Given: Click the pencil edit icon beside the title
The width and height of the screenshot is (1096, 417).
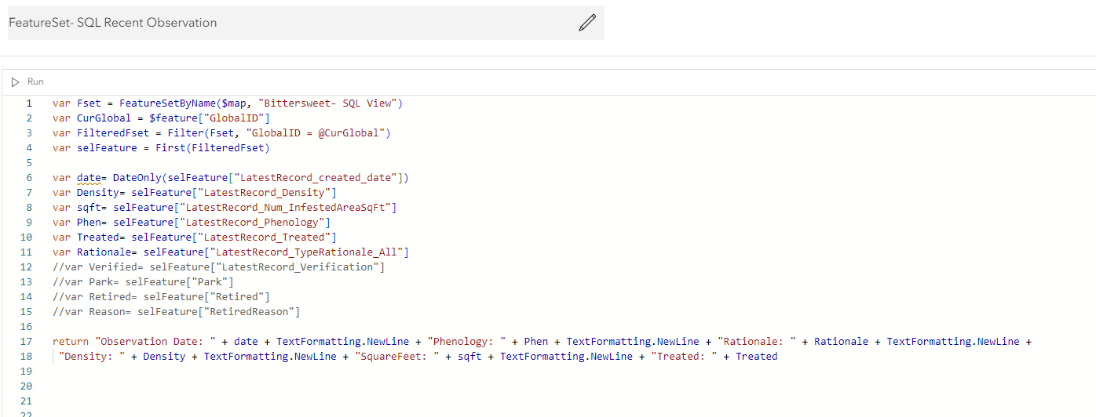Looking at the screenshot, I should click(586, 23).
